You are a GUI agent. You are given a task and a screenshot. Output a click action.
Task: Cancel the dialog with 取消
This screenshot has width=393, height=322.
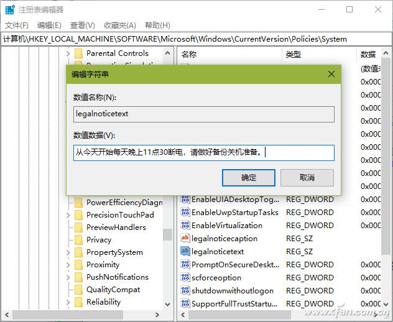click(307, 178)
